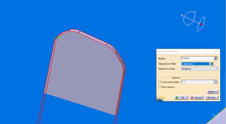Select the Object(s) to fillet field
226x124 pixels.
click(195, 64)
